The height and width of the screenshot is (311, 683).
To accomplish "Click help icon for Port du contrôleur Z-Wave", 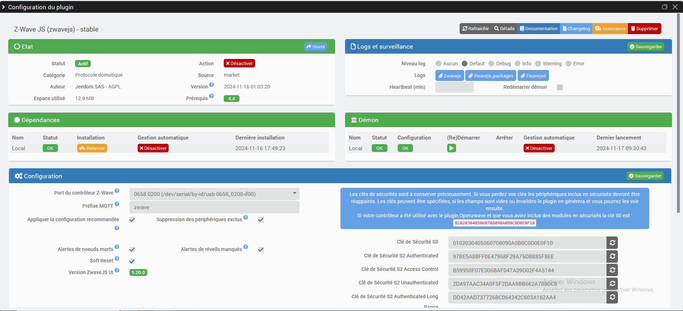I will [x=117, y=191].
